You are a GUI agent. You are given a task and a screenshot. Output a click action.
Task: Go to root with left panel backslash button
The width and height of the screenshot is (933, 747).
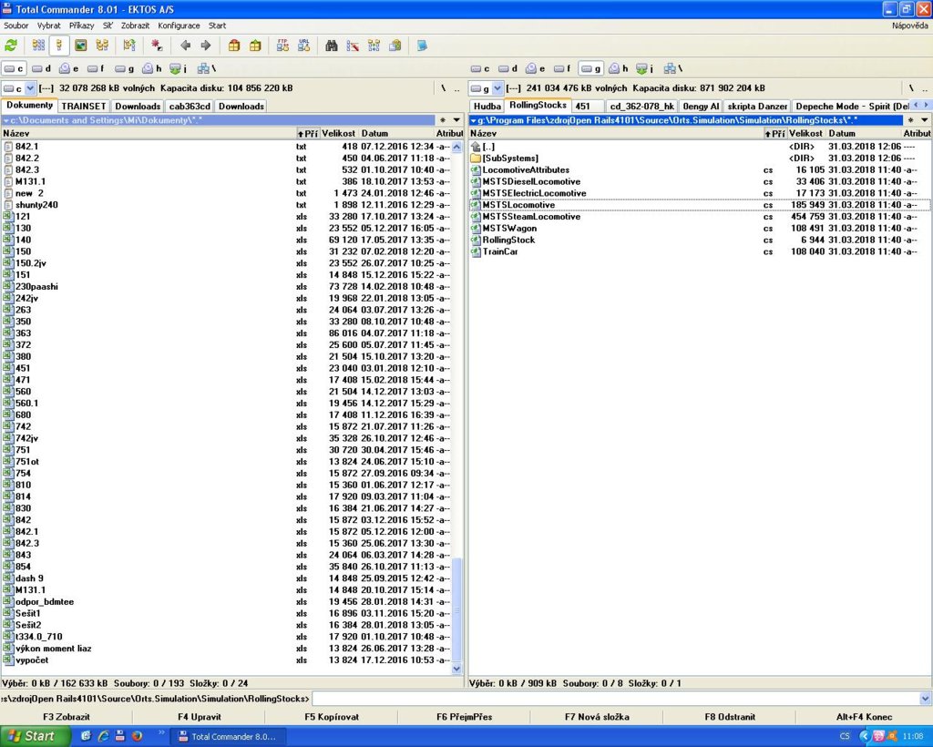[x=444, y=88]
